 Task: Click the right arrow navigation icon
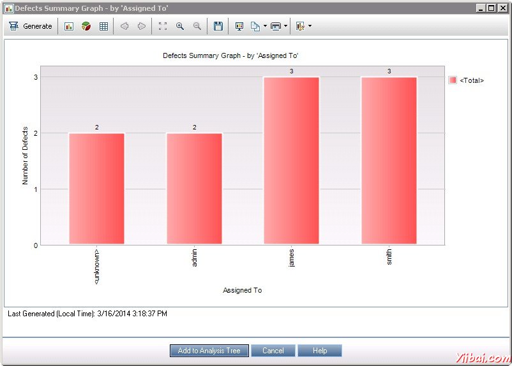point(142,26)
